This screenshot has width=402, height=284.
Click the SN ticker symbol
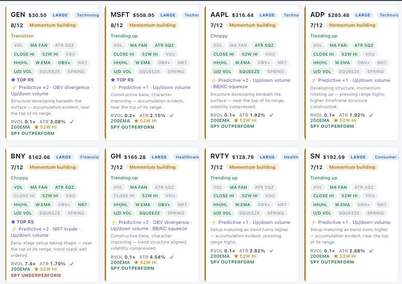(x=315, y=156)
